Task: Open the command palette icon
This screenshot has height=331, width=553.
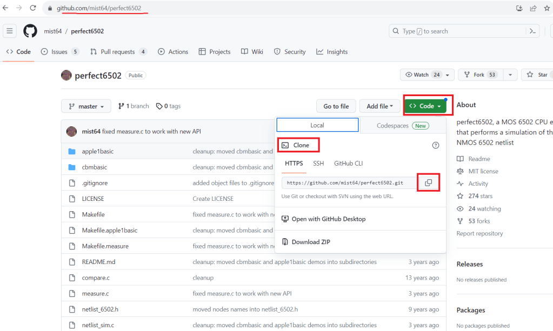Action: coord(533,31)
